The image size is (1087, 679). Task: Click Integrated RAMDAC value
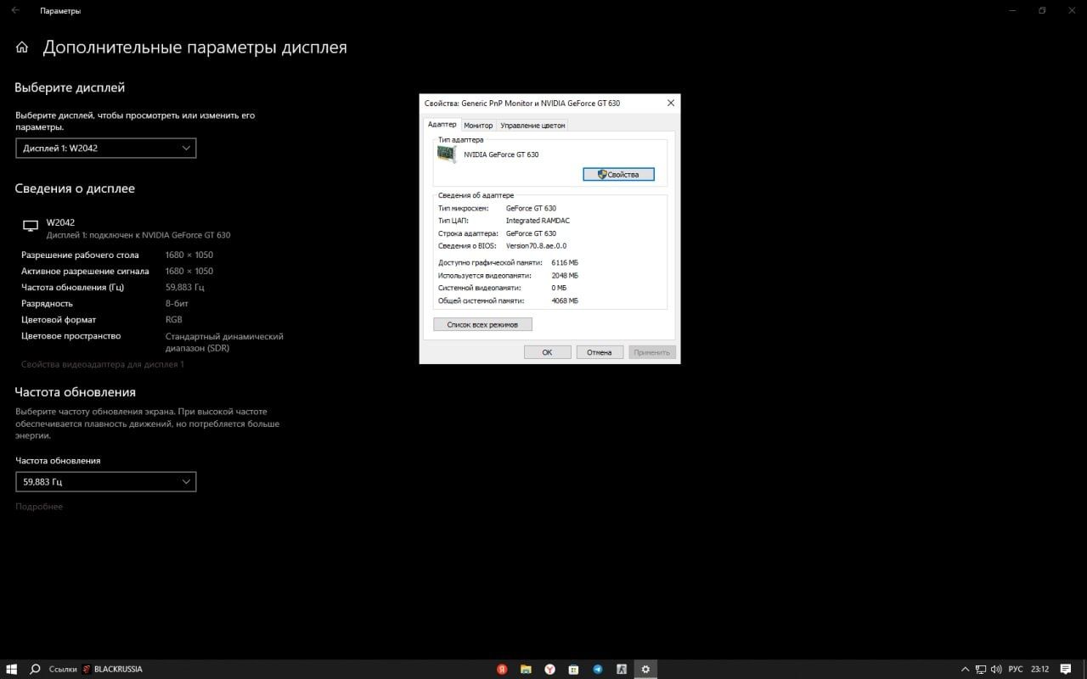coord(538,221)
